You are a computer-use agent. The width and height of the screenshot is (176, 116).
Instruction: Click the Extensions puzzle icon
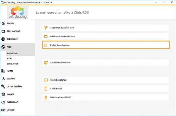pos(3,102)
